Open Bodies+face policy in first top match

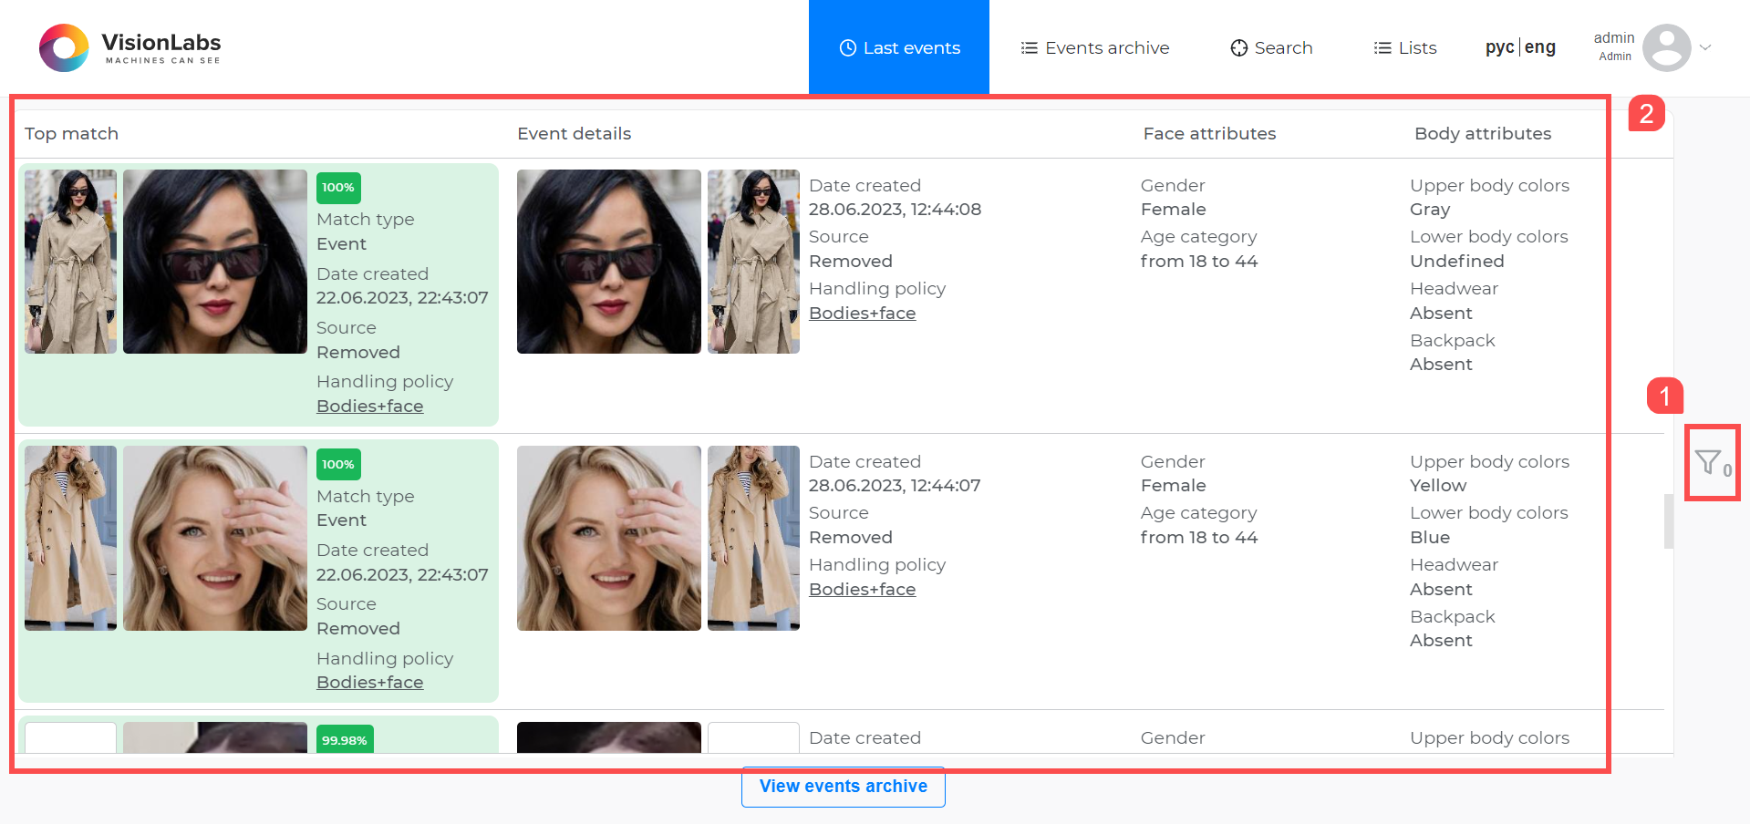pyautogui.click(x=369, y=406)
